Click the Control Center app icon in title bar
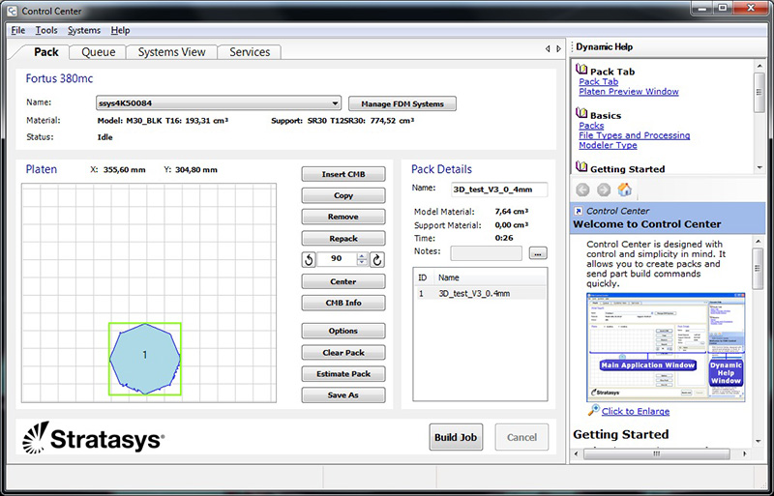774x496 pixels. point(11,11)
